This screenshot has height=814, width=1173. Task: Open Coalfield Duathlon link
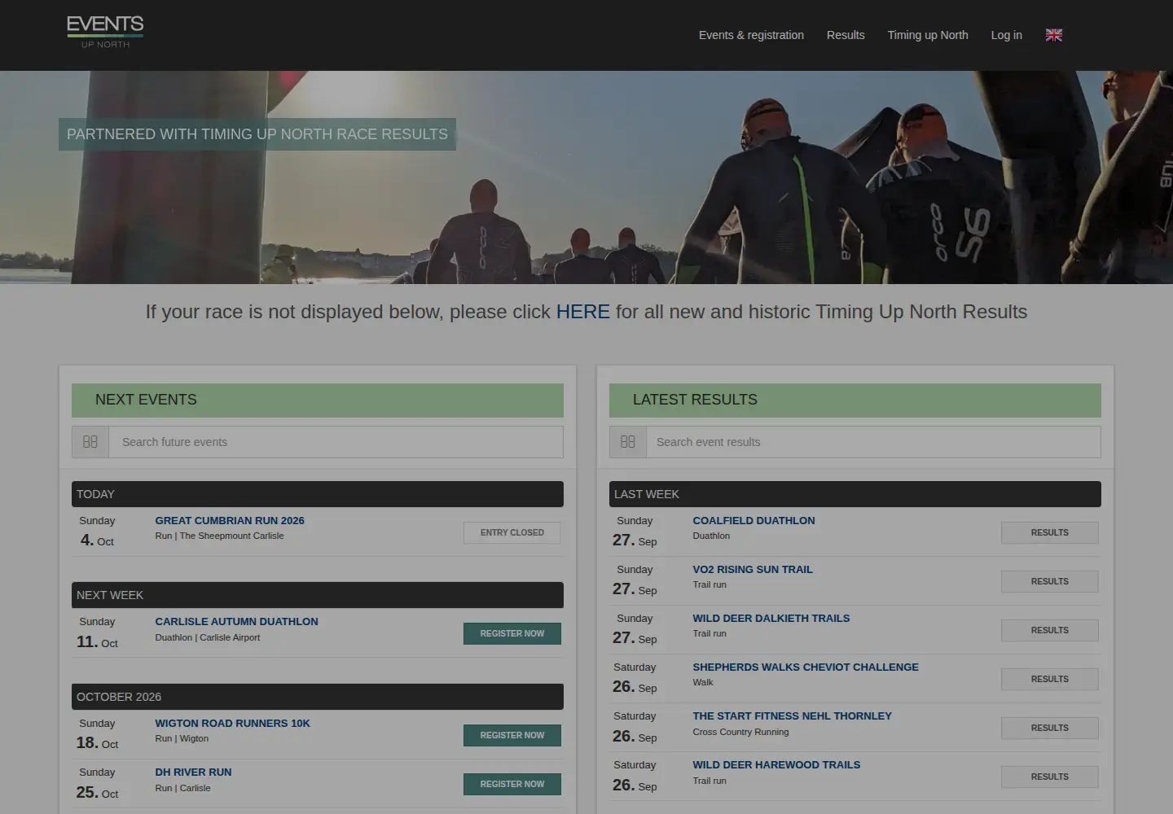click(753, 521)
